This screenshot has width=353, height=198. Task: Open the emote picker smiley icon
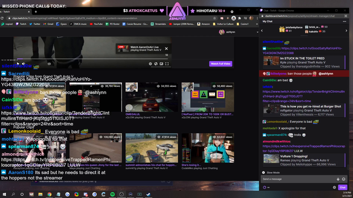(344, 179)
